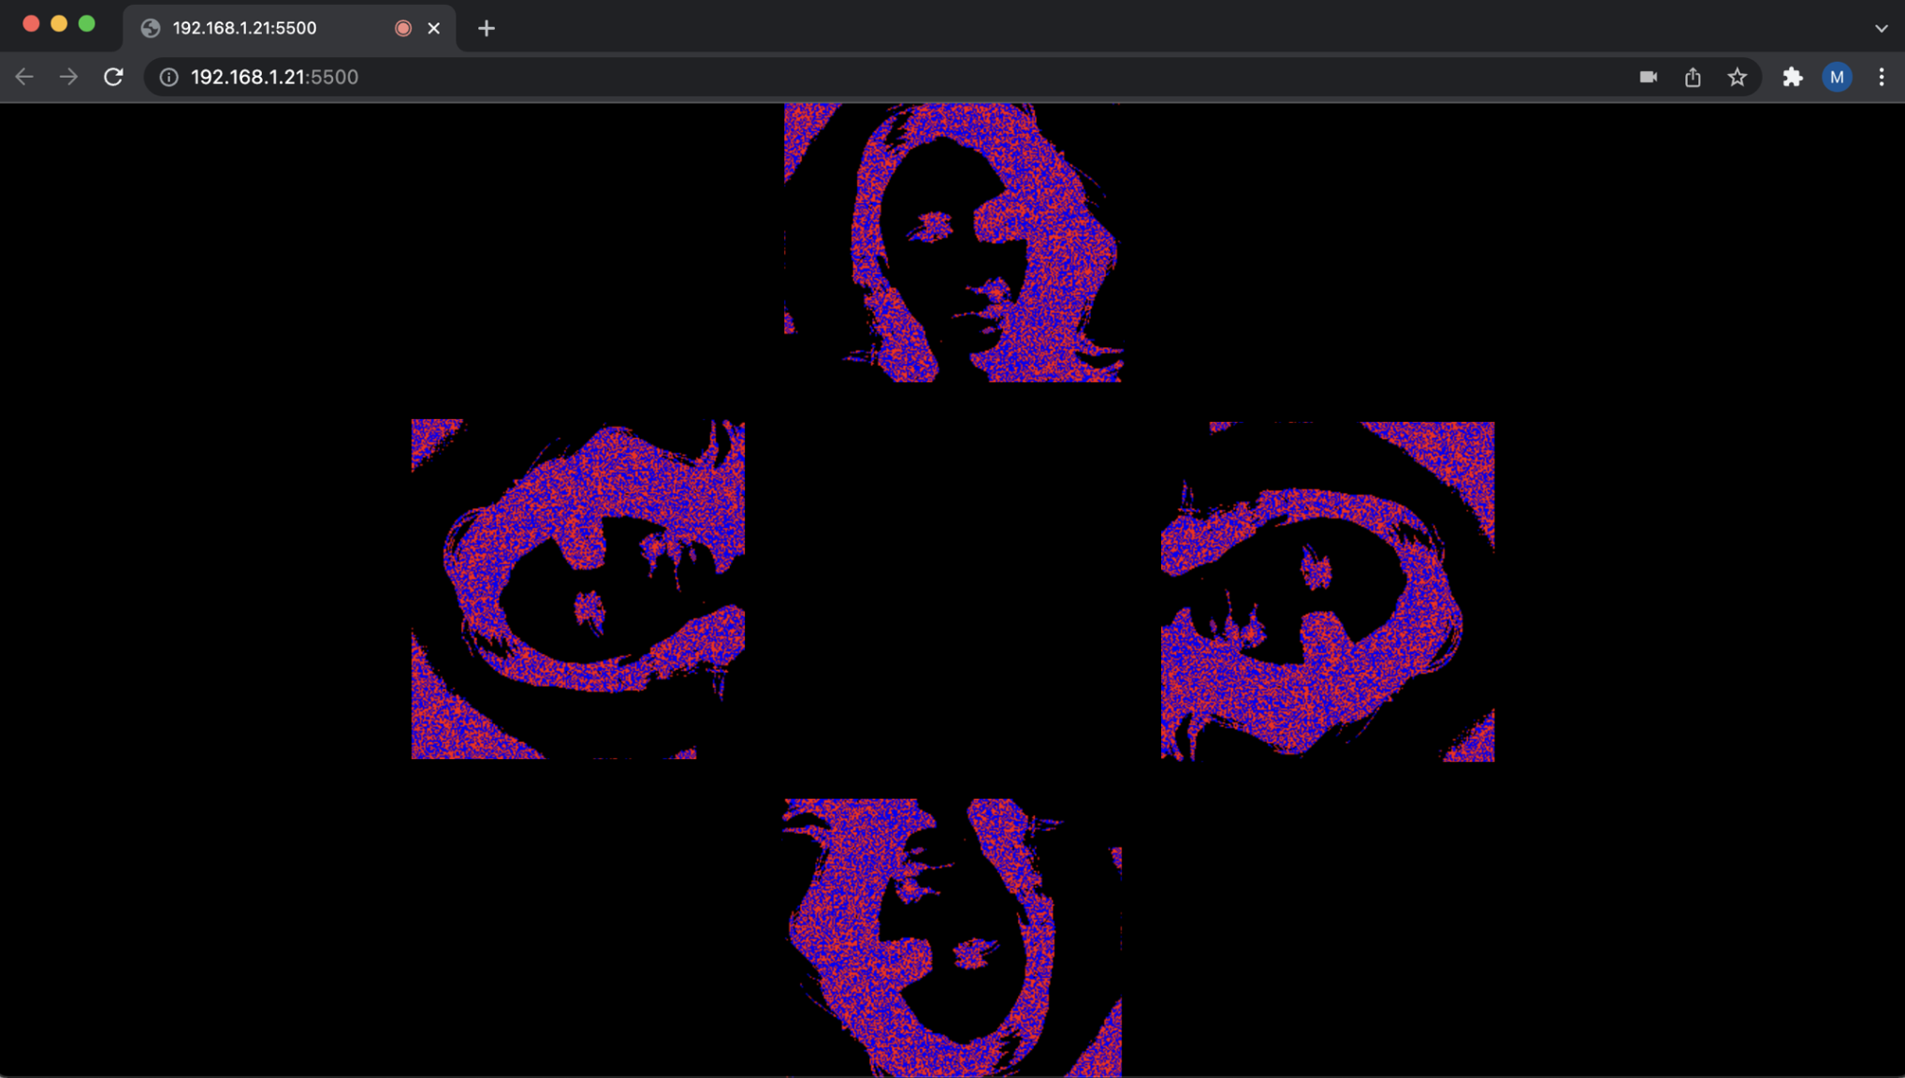Open a new tab with the plus icon
This screenshot has height=1078, width=1905.
[x=486, y=28]
